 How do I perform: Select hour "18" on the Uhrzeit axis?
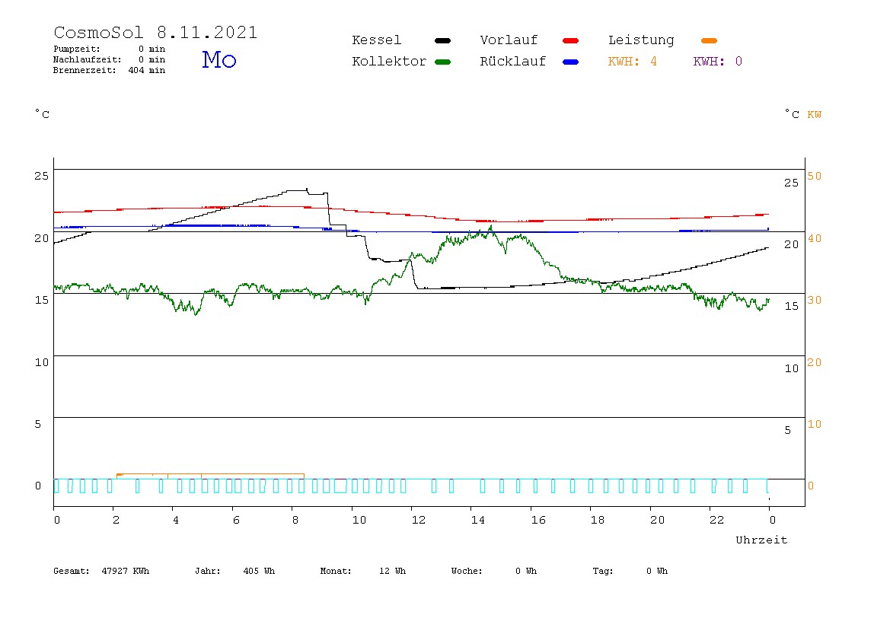598,520
